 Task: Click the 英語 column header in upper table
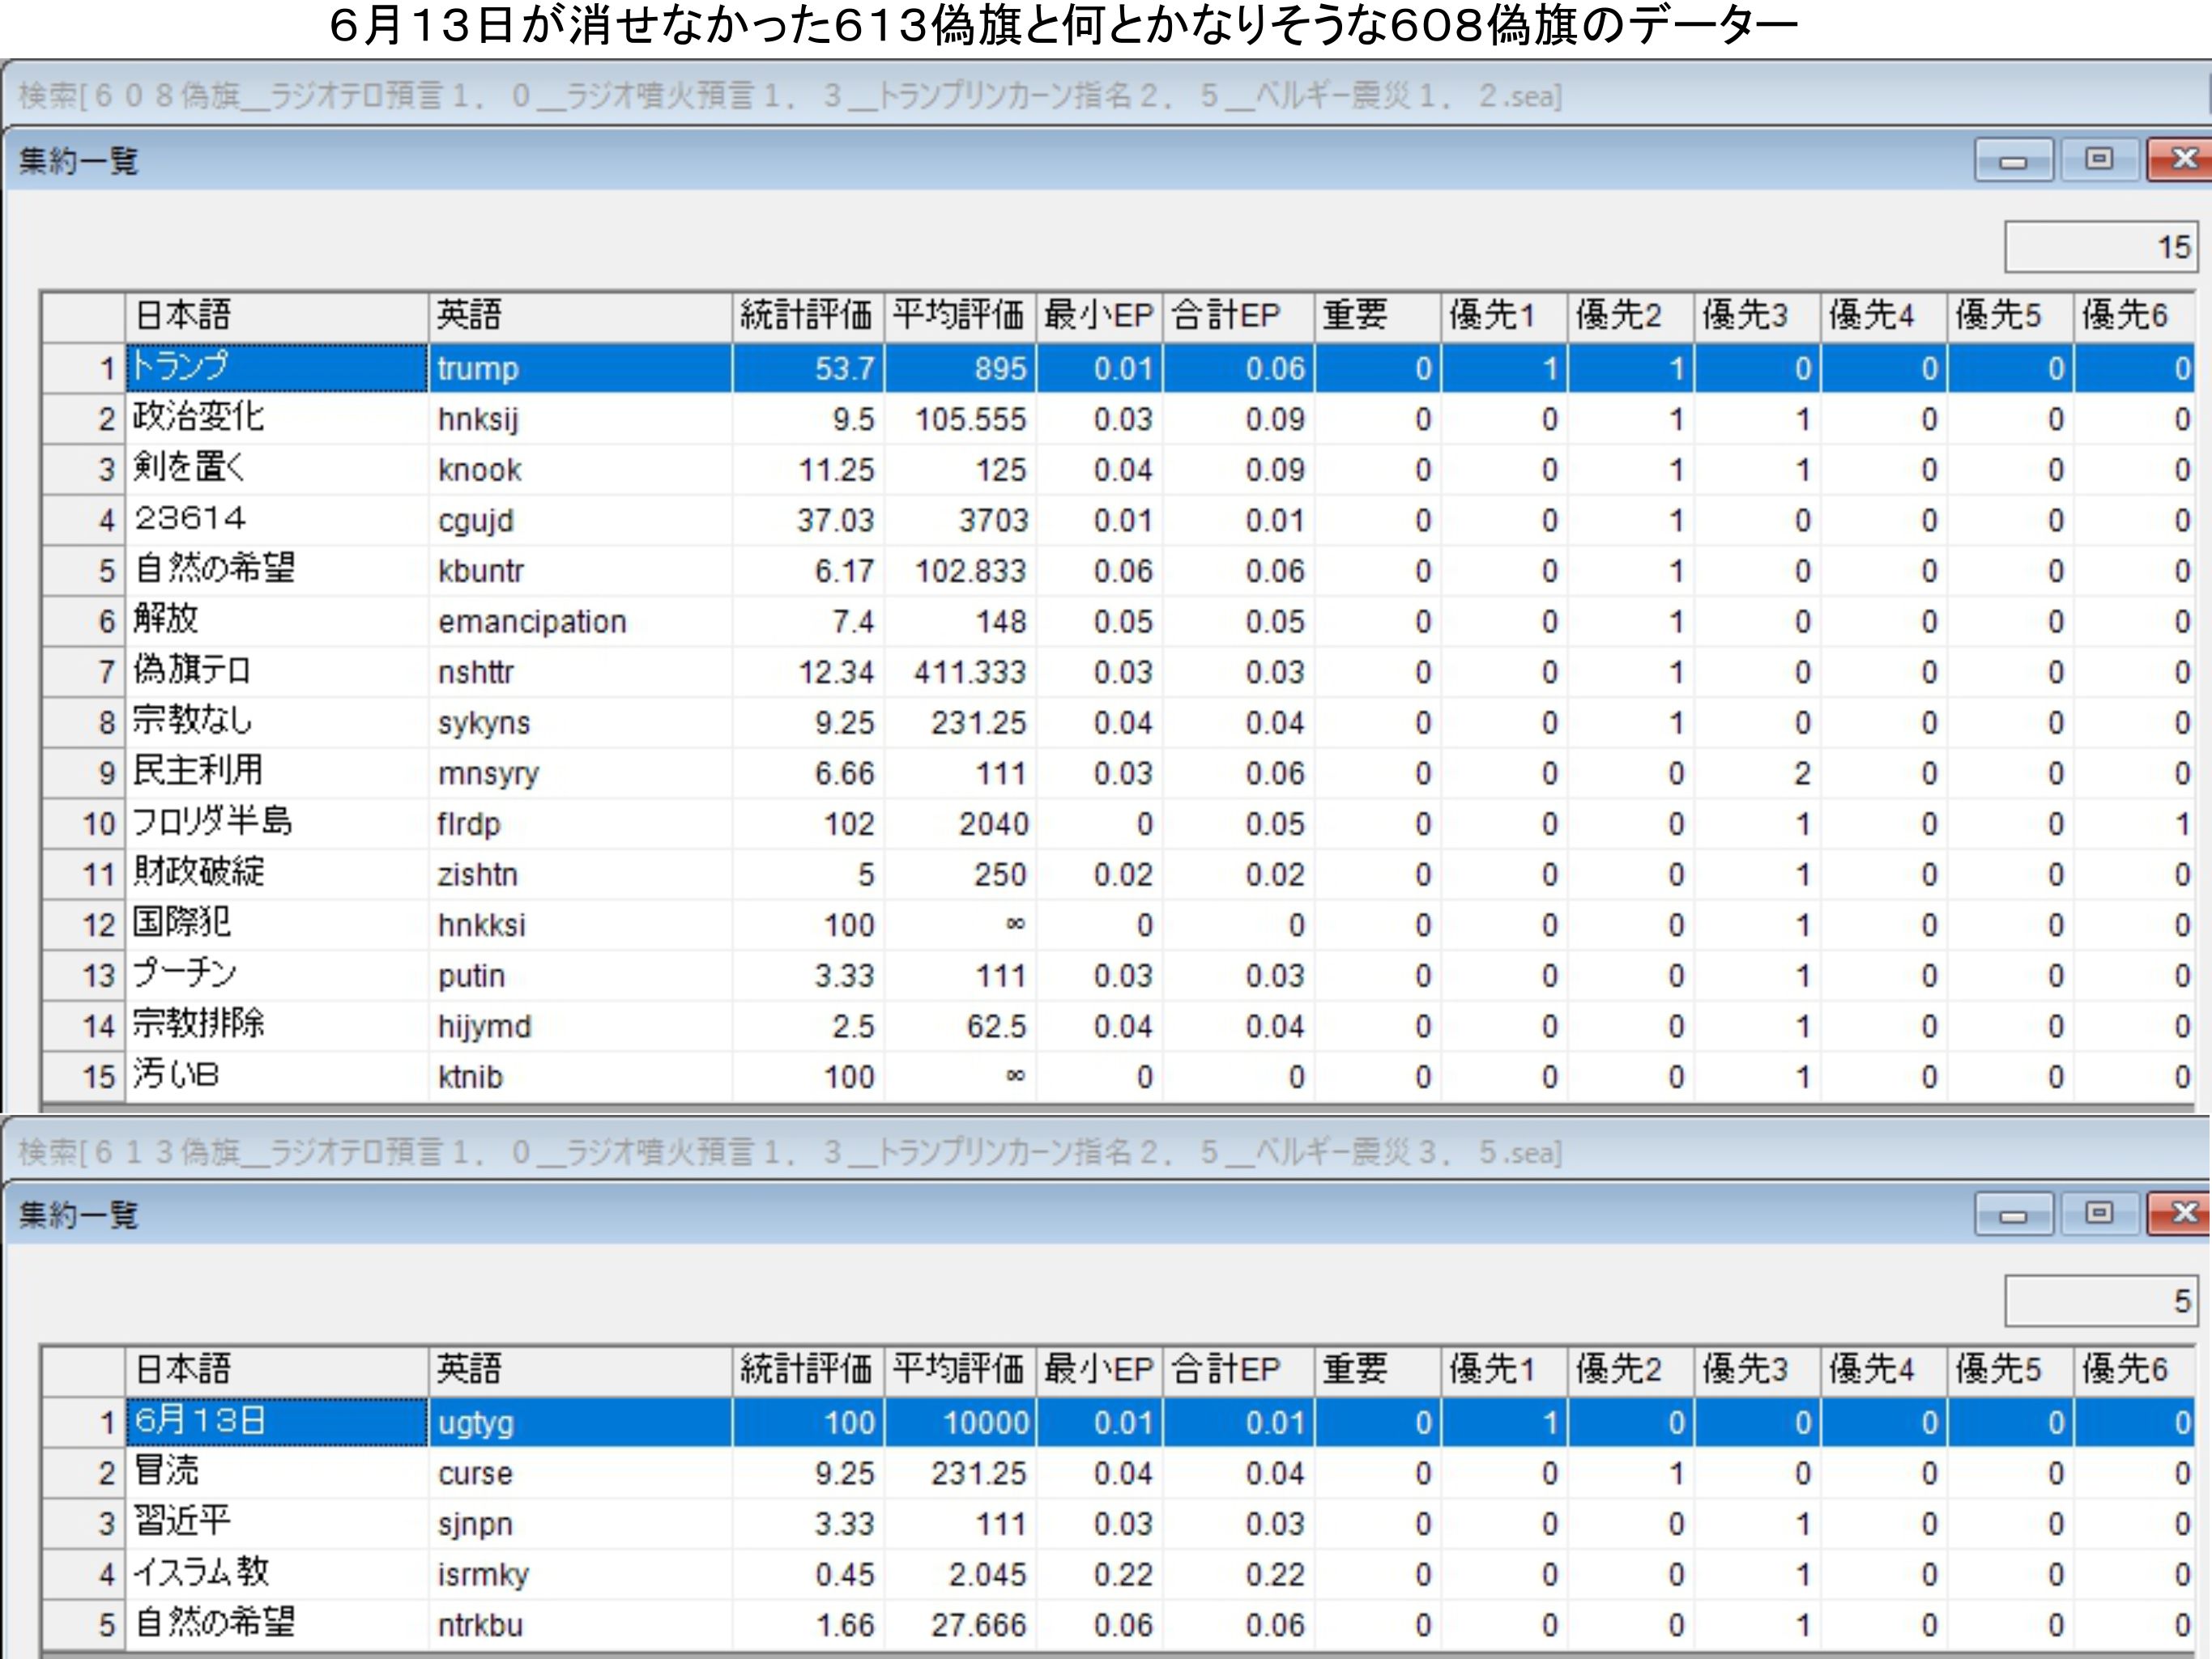coord(580,316)
